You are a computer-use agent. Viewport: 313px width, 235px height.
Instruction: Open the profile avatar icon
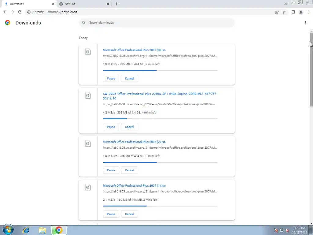pyautogui.click(x=301, y=12)
